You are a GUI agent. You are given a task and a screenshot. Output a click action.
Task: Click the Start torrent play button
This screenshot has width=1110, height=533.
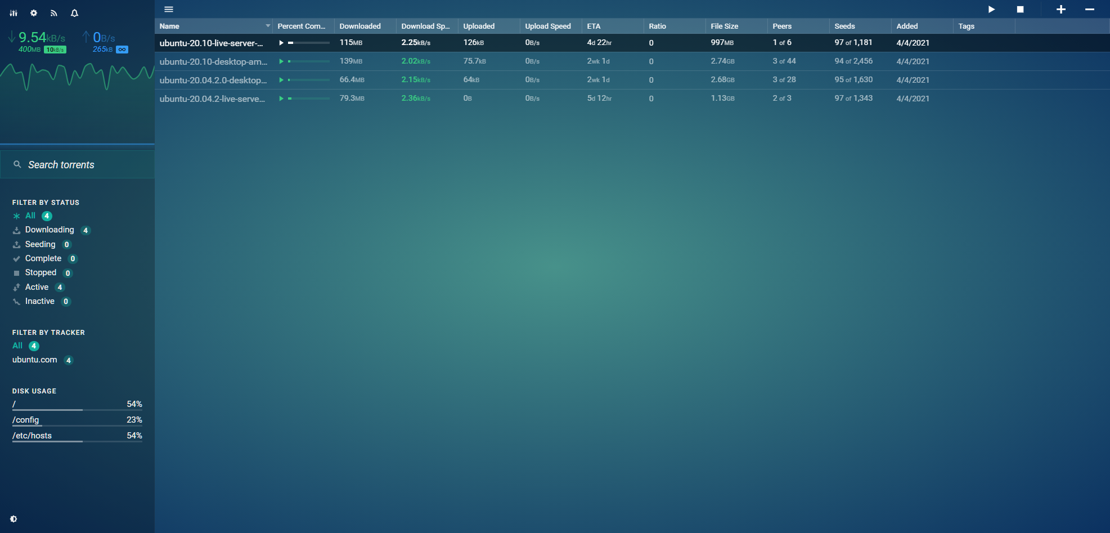pos(991,10)
